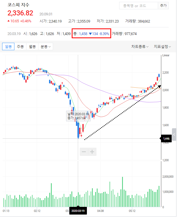Click the Linear scale label
177x218 pixels.
(166, 55)
